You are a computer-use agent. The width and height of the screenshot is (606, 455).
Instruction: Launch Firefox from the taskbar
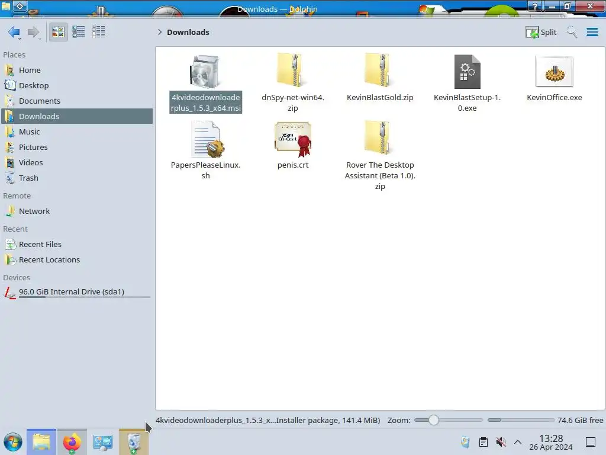tap(72, 442)
